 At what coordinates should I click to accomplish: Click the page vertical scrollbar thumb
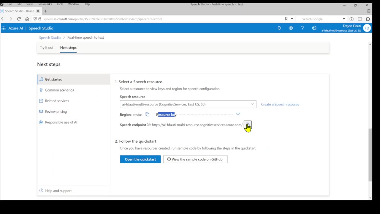(x=370, y=155)
